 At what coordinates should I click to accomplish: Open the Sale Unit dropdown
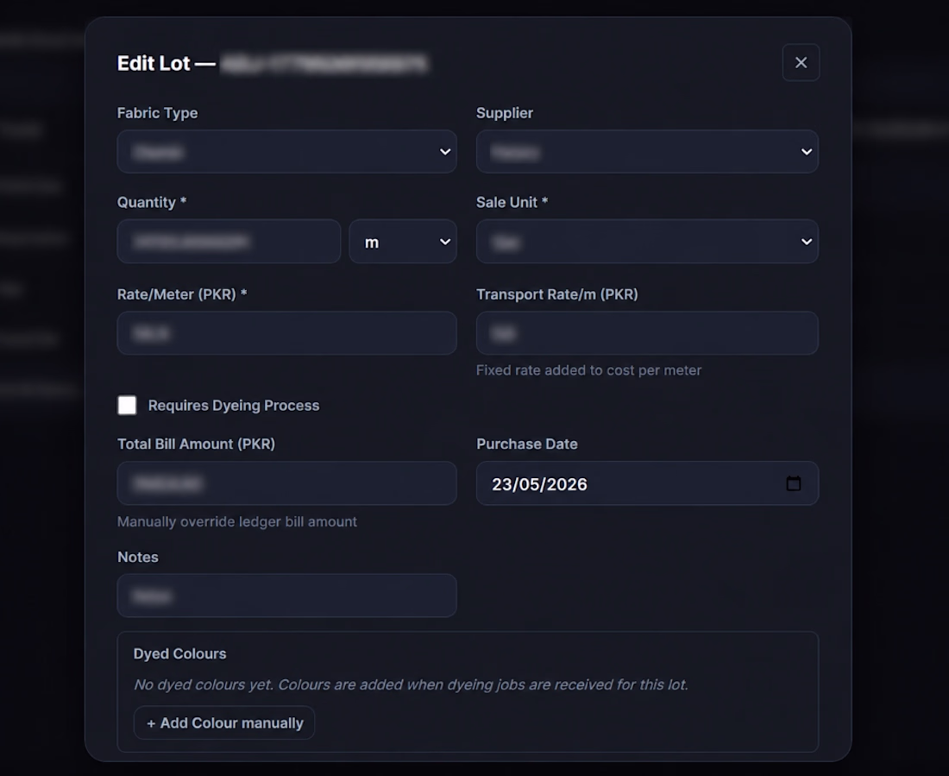[647, 242]
